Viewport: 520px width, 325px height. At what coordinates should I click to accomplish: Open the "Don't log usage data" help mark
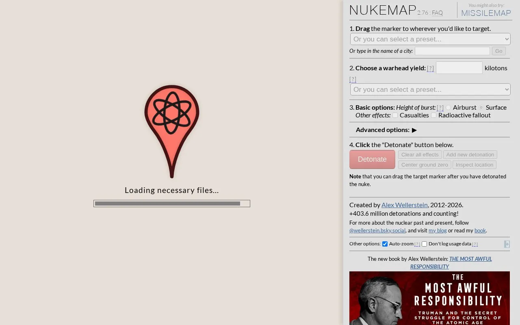[475, 244]
